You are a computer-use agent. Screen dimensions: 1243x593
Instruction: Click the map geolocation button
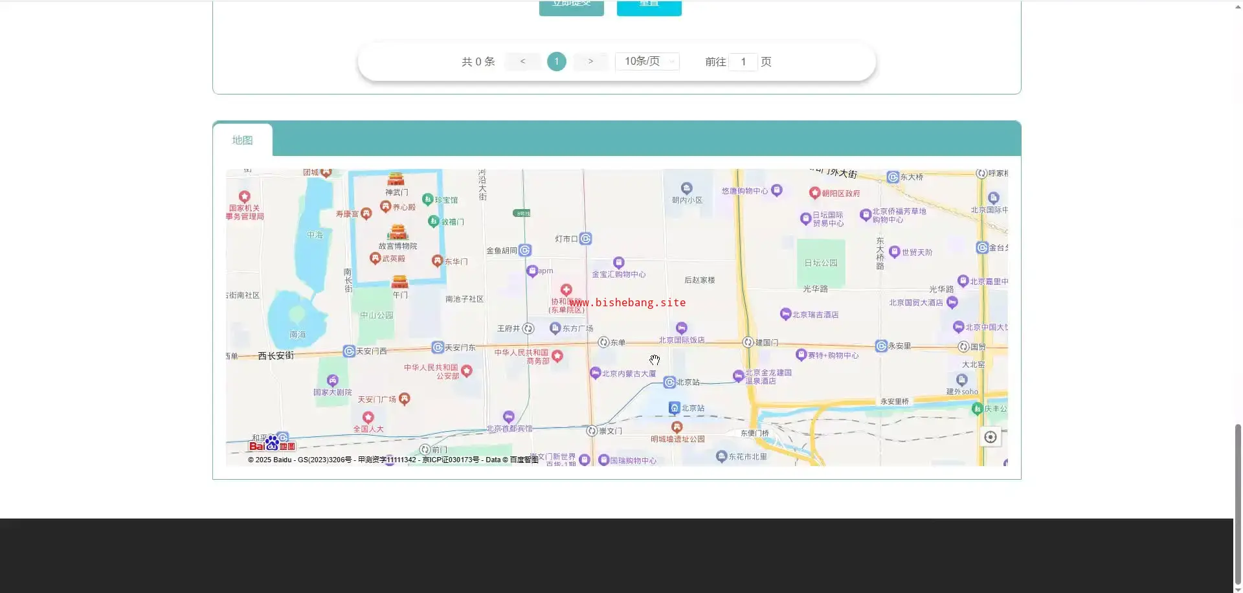[990, 437]
